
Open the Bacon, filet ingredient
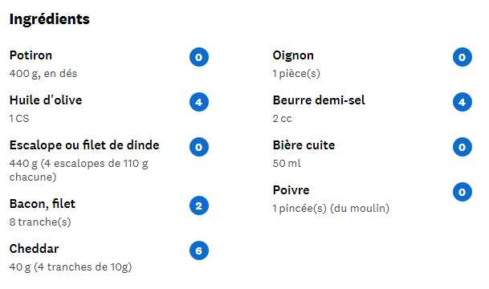tap(43, 204)
